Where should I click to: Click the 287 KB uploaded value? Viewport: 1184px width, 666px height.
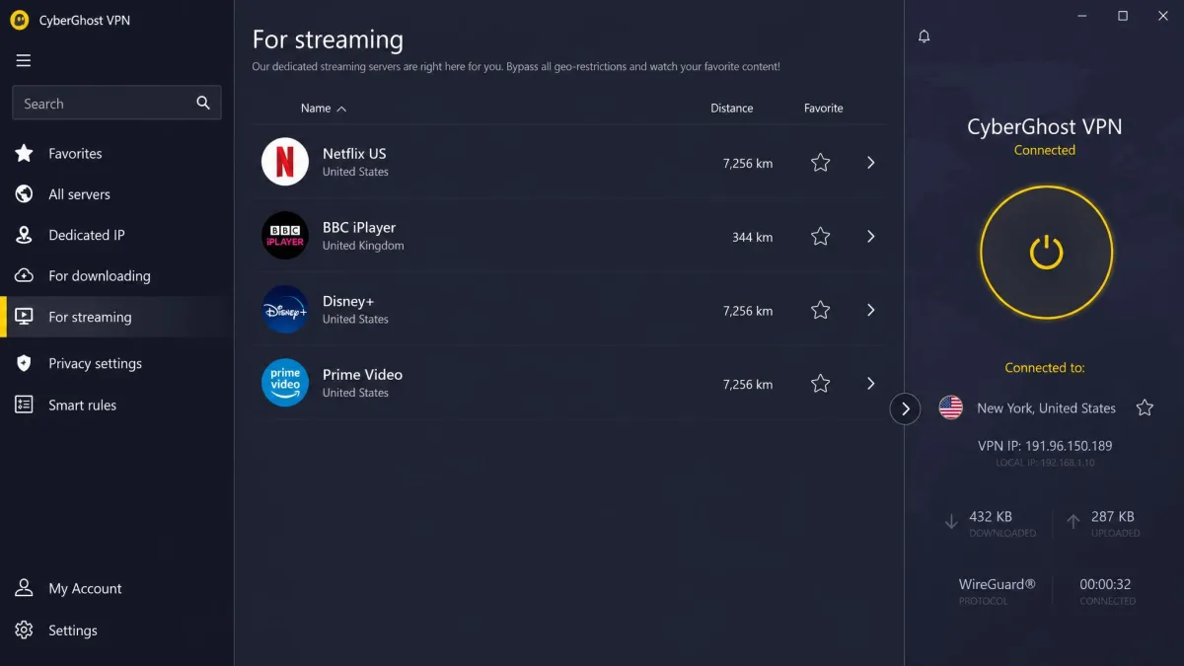pos(1113,516)
